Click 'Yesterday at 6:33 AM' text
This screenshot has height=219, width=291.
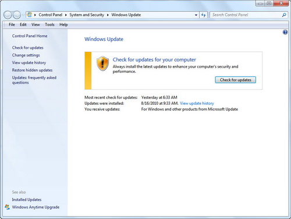159,97
